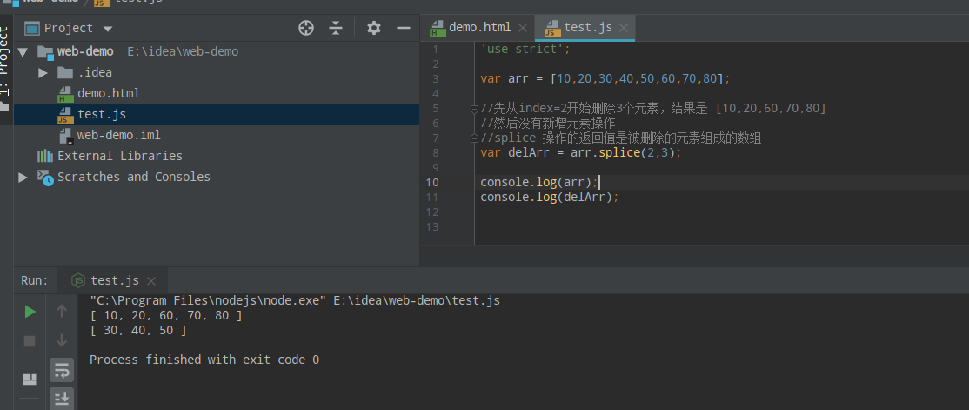Click the Collapse All icon in Project panel

click(x=336, y=28)
